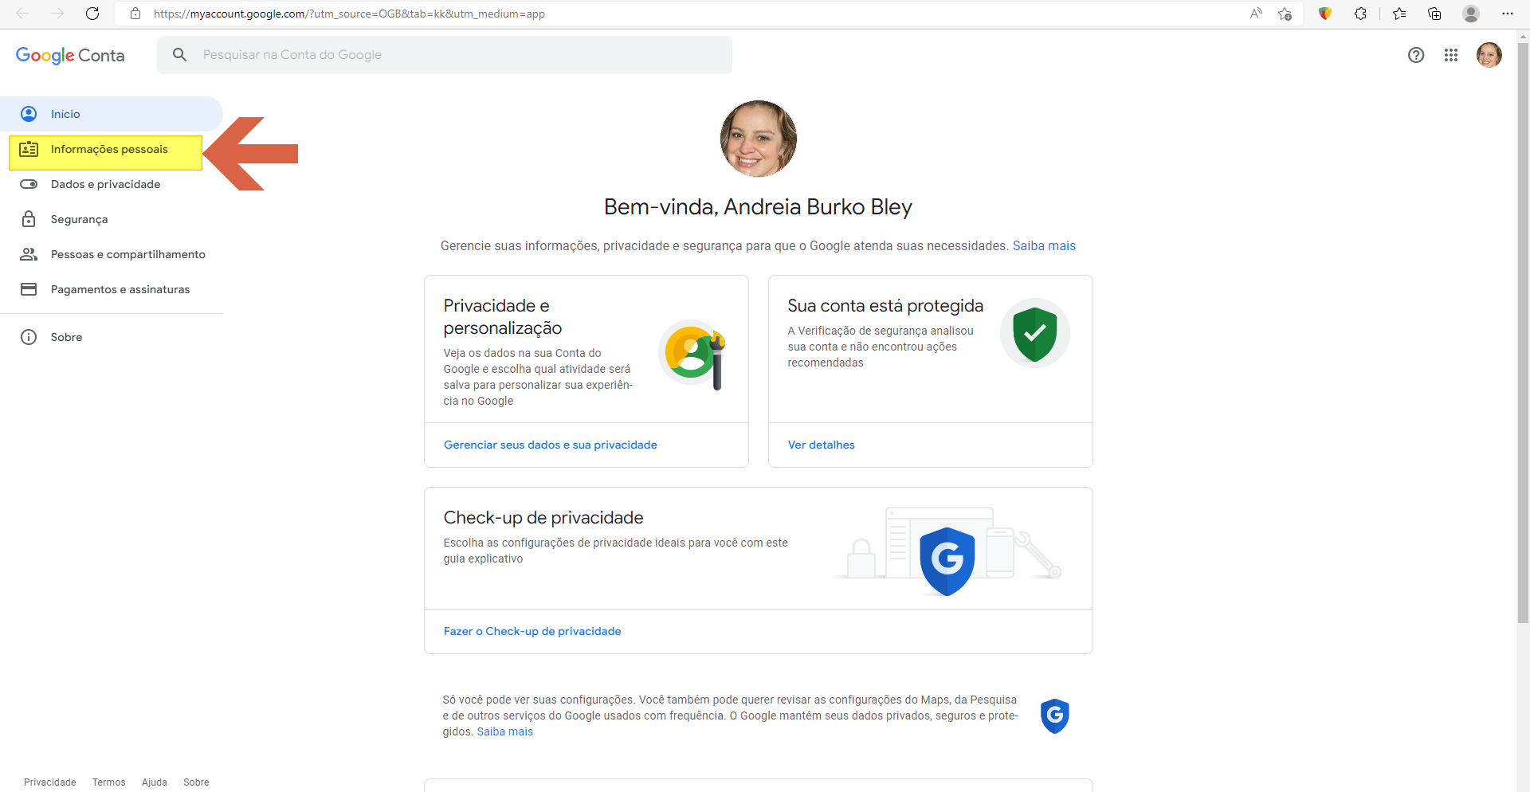
Task: Click the browser back arrow
Action: click(x=22, y=14)
